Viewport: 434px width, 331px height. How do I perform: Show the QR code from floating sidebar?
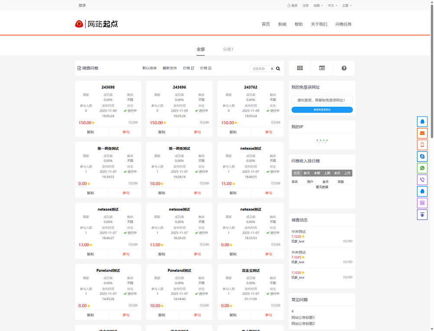click(422, 203)
